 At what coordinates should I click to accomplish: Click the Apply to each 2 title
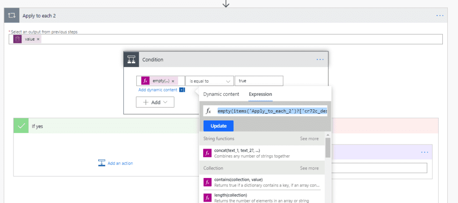[x=39, y=16]
